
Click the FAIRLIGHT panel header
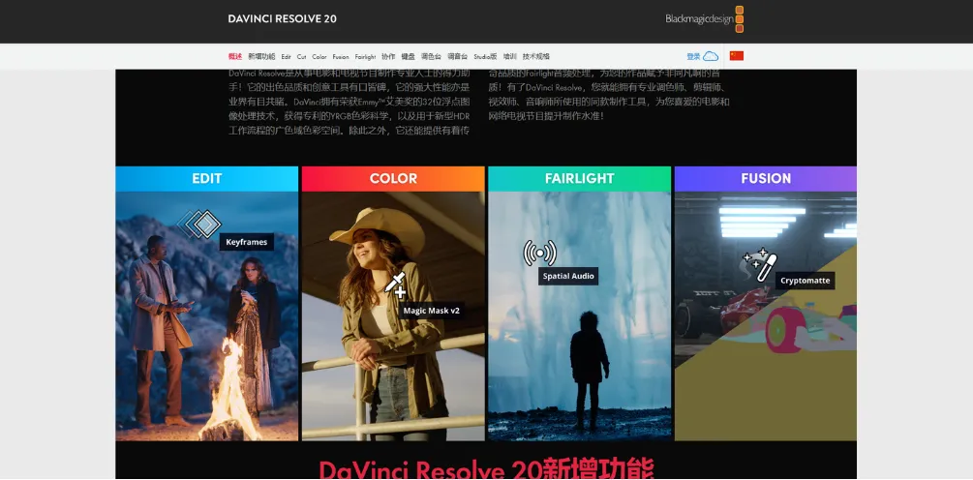click(x=580, y=179)
